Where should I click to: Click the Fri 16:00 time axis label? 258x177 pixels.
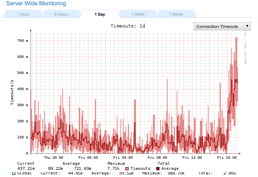(x=228, y=157)
